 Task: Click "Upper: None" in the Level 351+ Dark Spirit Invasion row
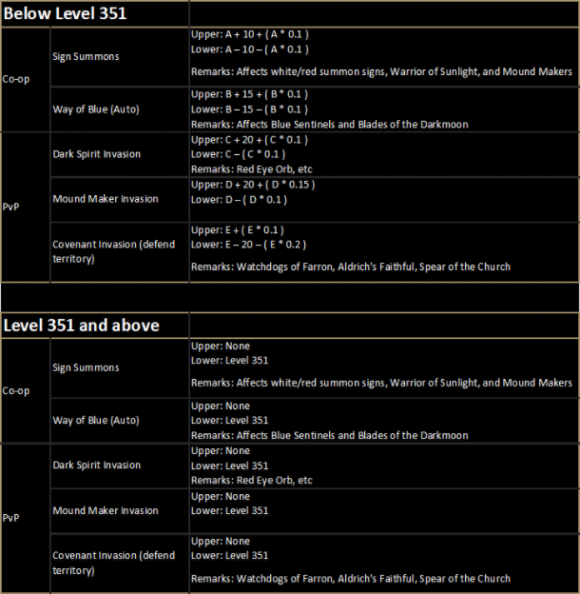pyautogui.click(x=221, y=451)
